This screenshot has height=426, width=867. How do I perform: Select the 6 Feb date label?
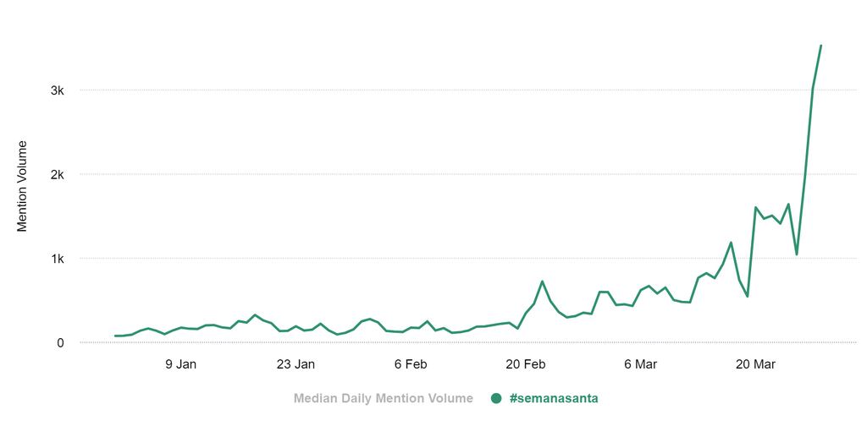410,365
